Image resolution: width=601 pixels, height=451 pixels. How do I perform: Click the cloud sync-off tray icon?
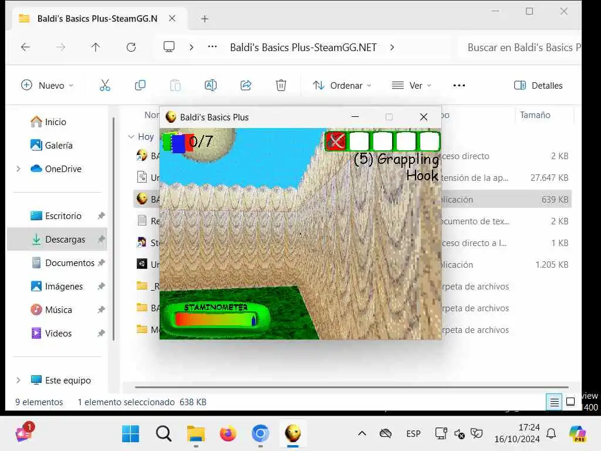(385, 434)
